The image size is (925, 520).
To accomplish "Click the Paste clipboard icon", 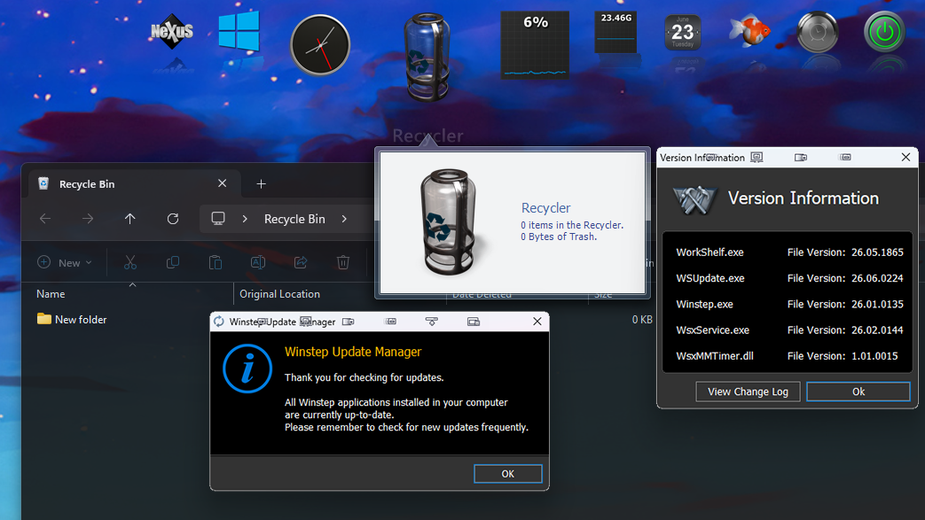I will pos(216,262).
